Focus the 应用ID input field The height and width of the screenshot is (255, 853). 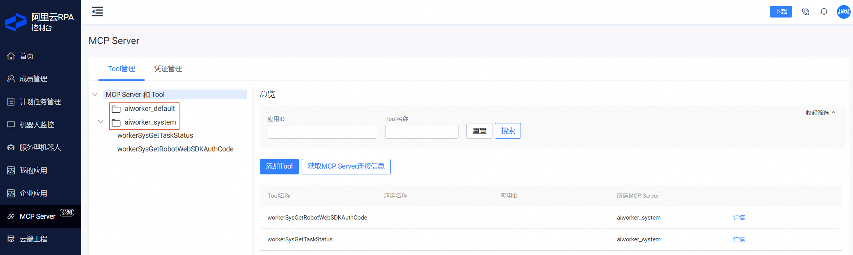coord(322,132)
